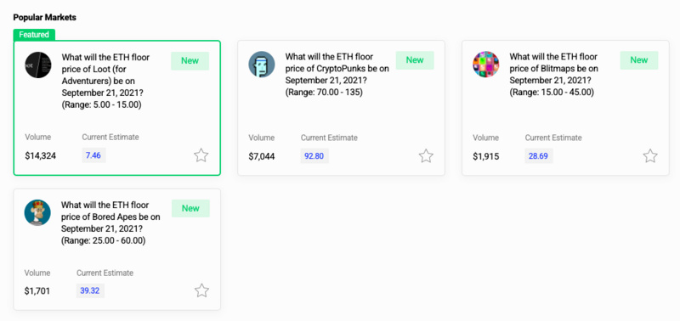
Task: Open the CryptoPunks floor price question
Action: click(337, 75)
